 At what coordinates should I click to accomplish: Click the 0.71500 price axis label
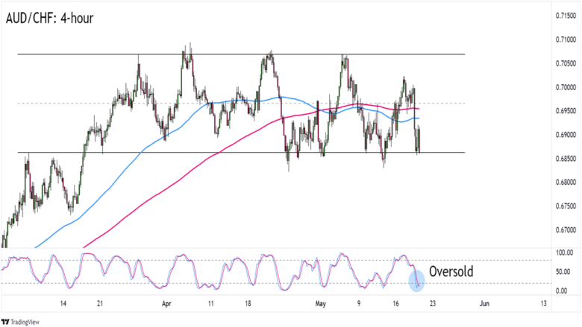[566, 16]
